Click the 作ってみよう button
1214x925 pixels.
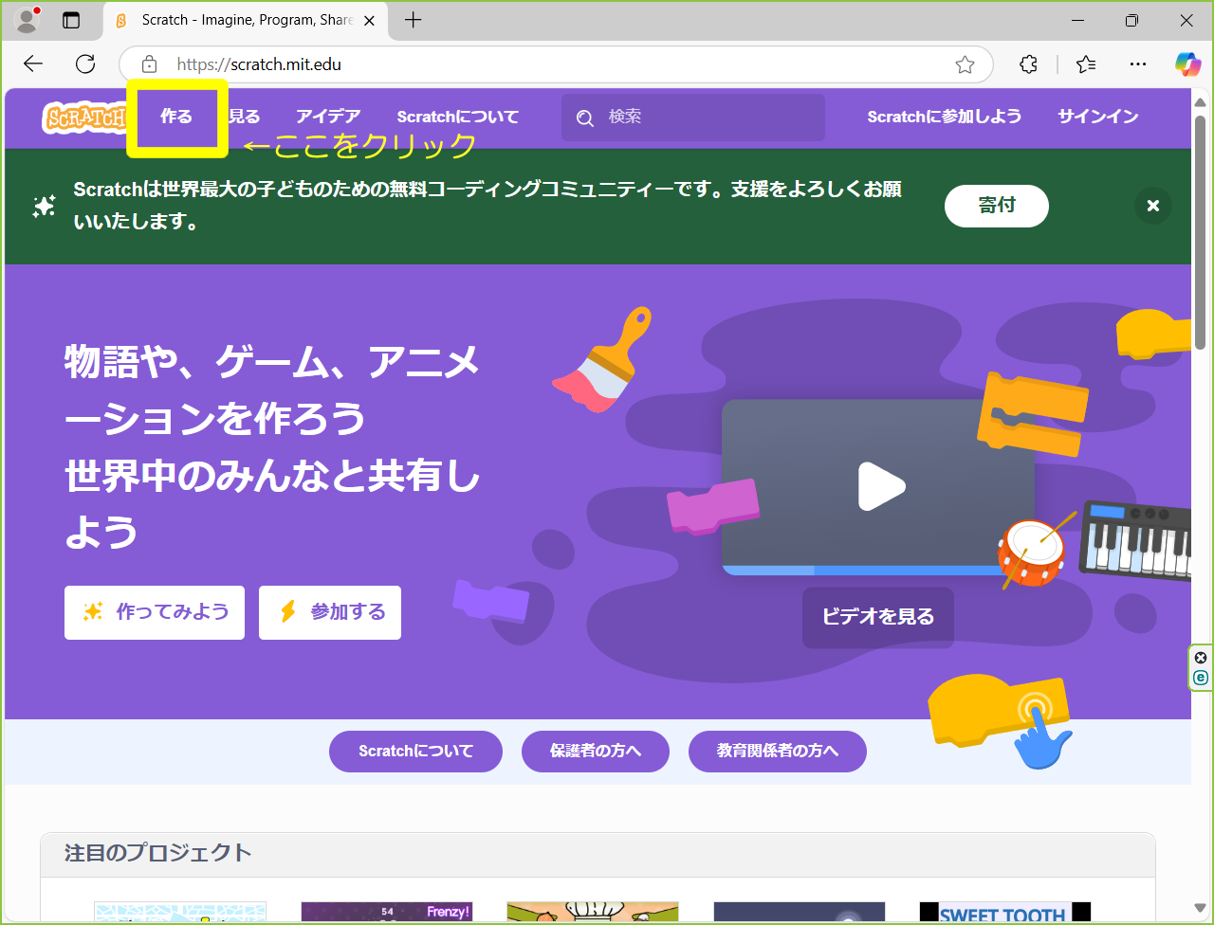155,612
